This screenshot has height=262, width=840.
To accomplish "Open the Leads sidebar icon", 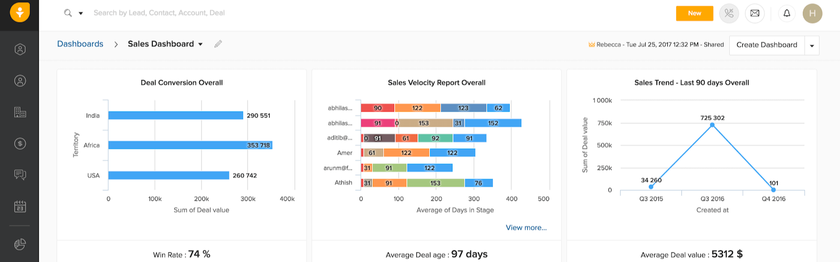I will 20,50.
